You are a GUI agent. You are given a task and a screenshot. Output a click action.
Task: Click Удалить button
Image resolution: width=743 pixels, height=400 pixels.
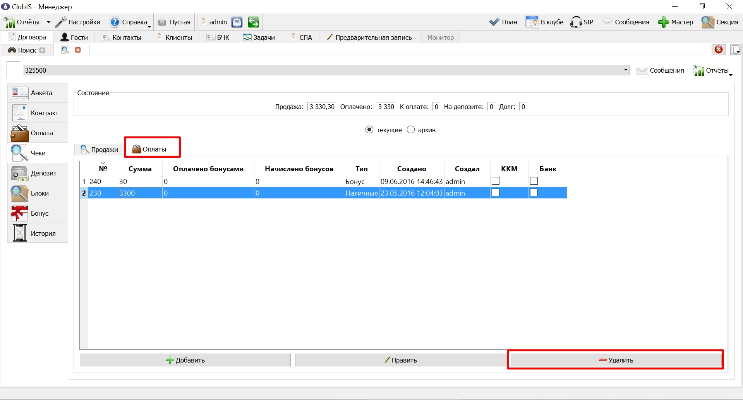(x=616, y=360)
